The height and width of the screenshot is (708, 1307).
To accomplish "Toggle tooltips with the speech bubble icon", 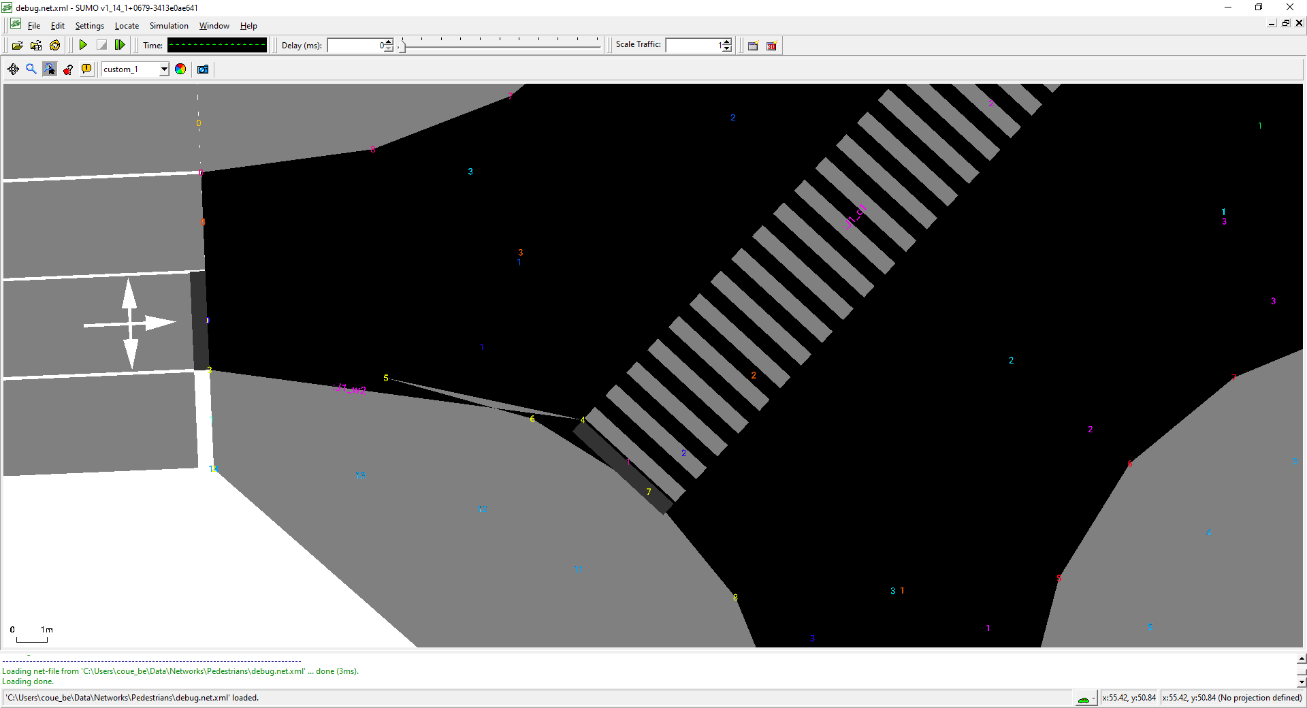I will [x=86, y=69].
